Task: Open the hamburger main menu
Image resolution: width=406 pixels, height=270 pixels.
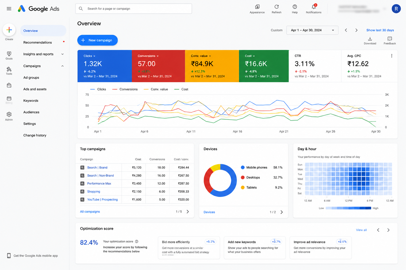Action: (9, 9)
